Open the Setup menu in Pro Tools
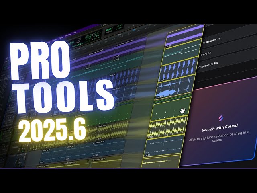The width and height of the screenshot is (257, 193). click(61, 38)
